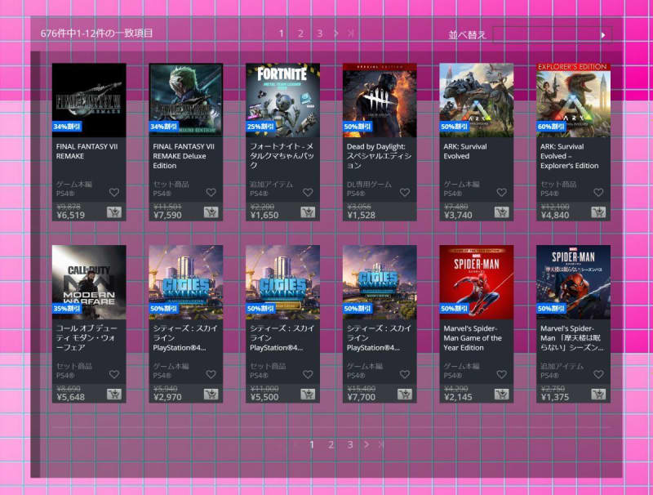Viewport: 653px width, 495px height.
Task: Click next-page arrow in top pagination
Action: pos(336,33)
